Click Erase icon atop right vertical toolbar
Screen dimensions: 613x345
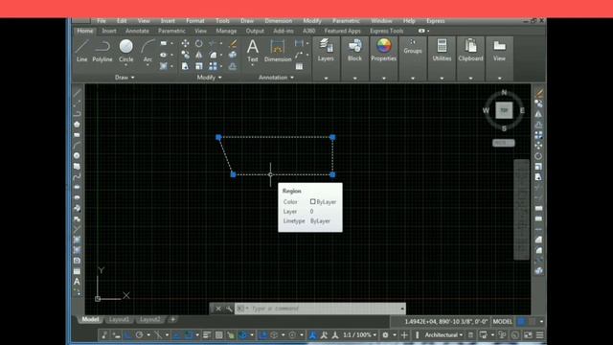coord(538,93)
